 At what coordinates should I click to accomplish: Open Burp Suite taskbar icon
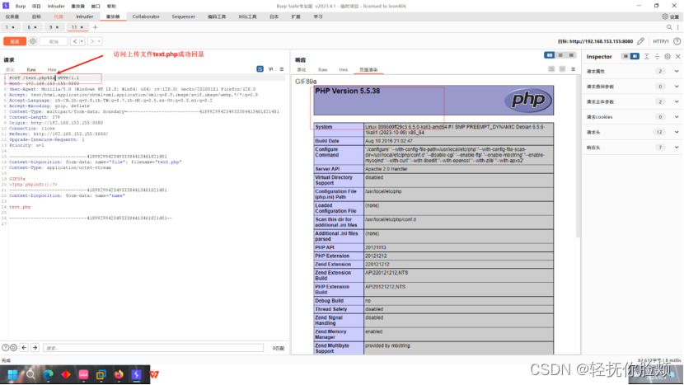click(x=136, y=374)
